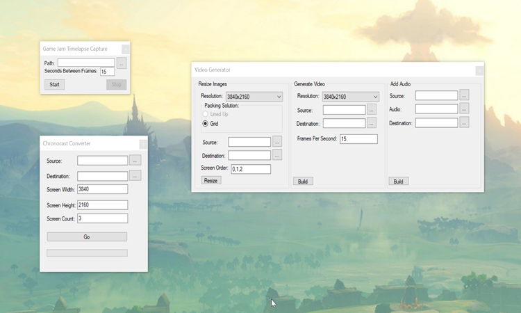This screenshot has width=521, height=313.
Task: Click Screen Order field showing 0,1,2
Action: [251, 169]
